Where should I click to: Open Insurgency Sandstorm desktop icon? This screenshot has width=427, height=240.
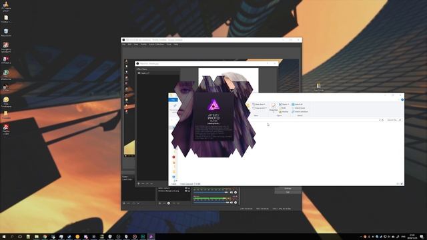[6, 47]
